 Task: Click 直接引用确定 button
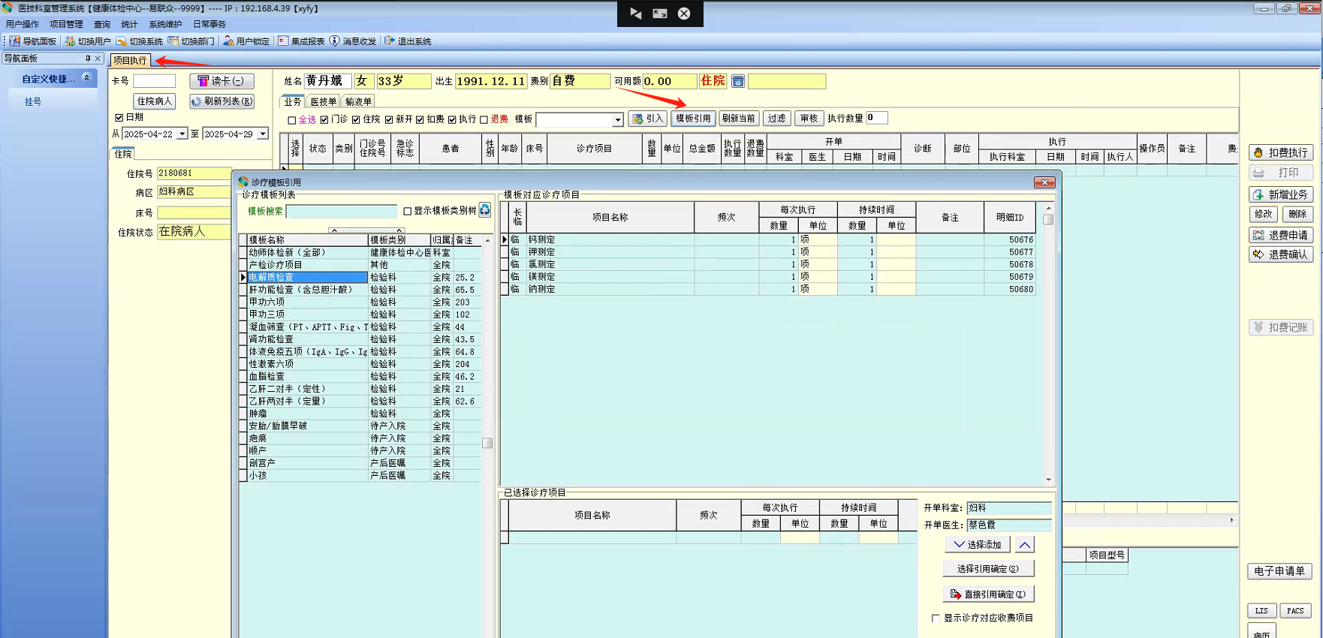tap(988, 594)
